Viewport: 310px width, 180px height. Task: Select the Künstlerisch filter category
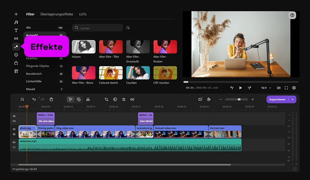coord(34,74)
